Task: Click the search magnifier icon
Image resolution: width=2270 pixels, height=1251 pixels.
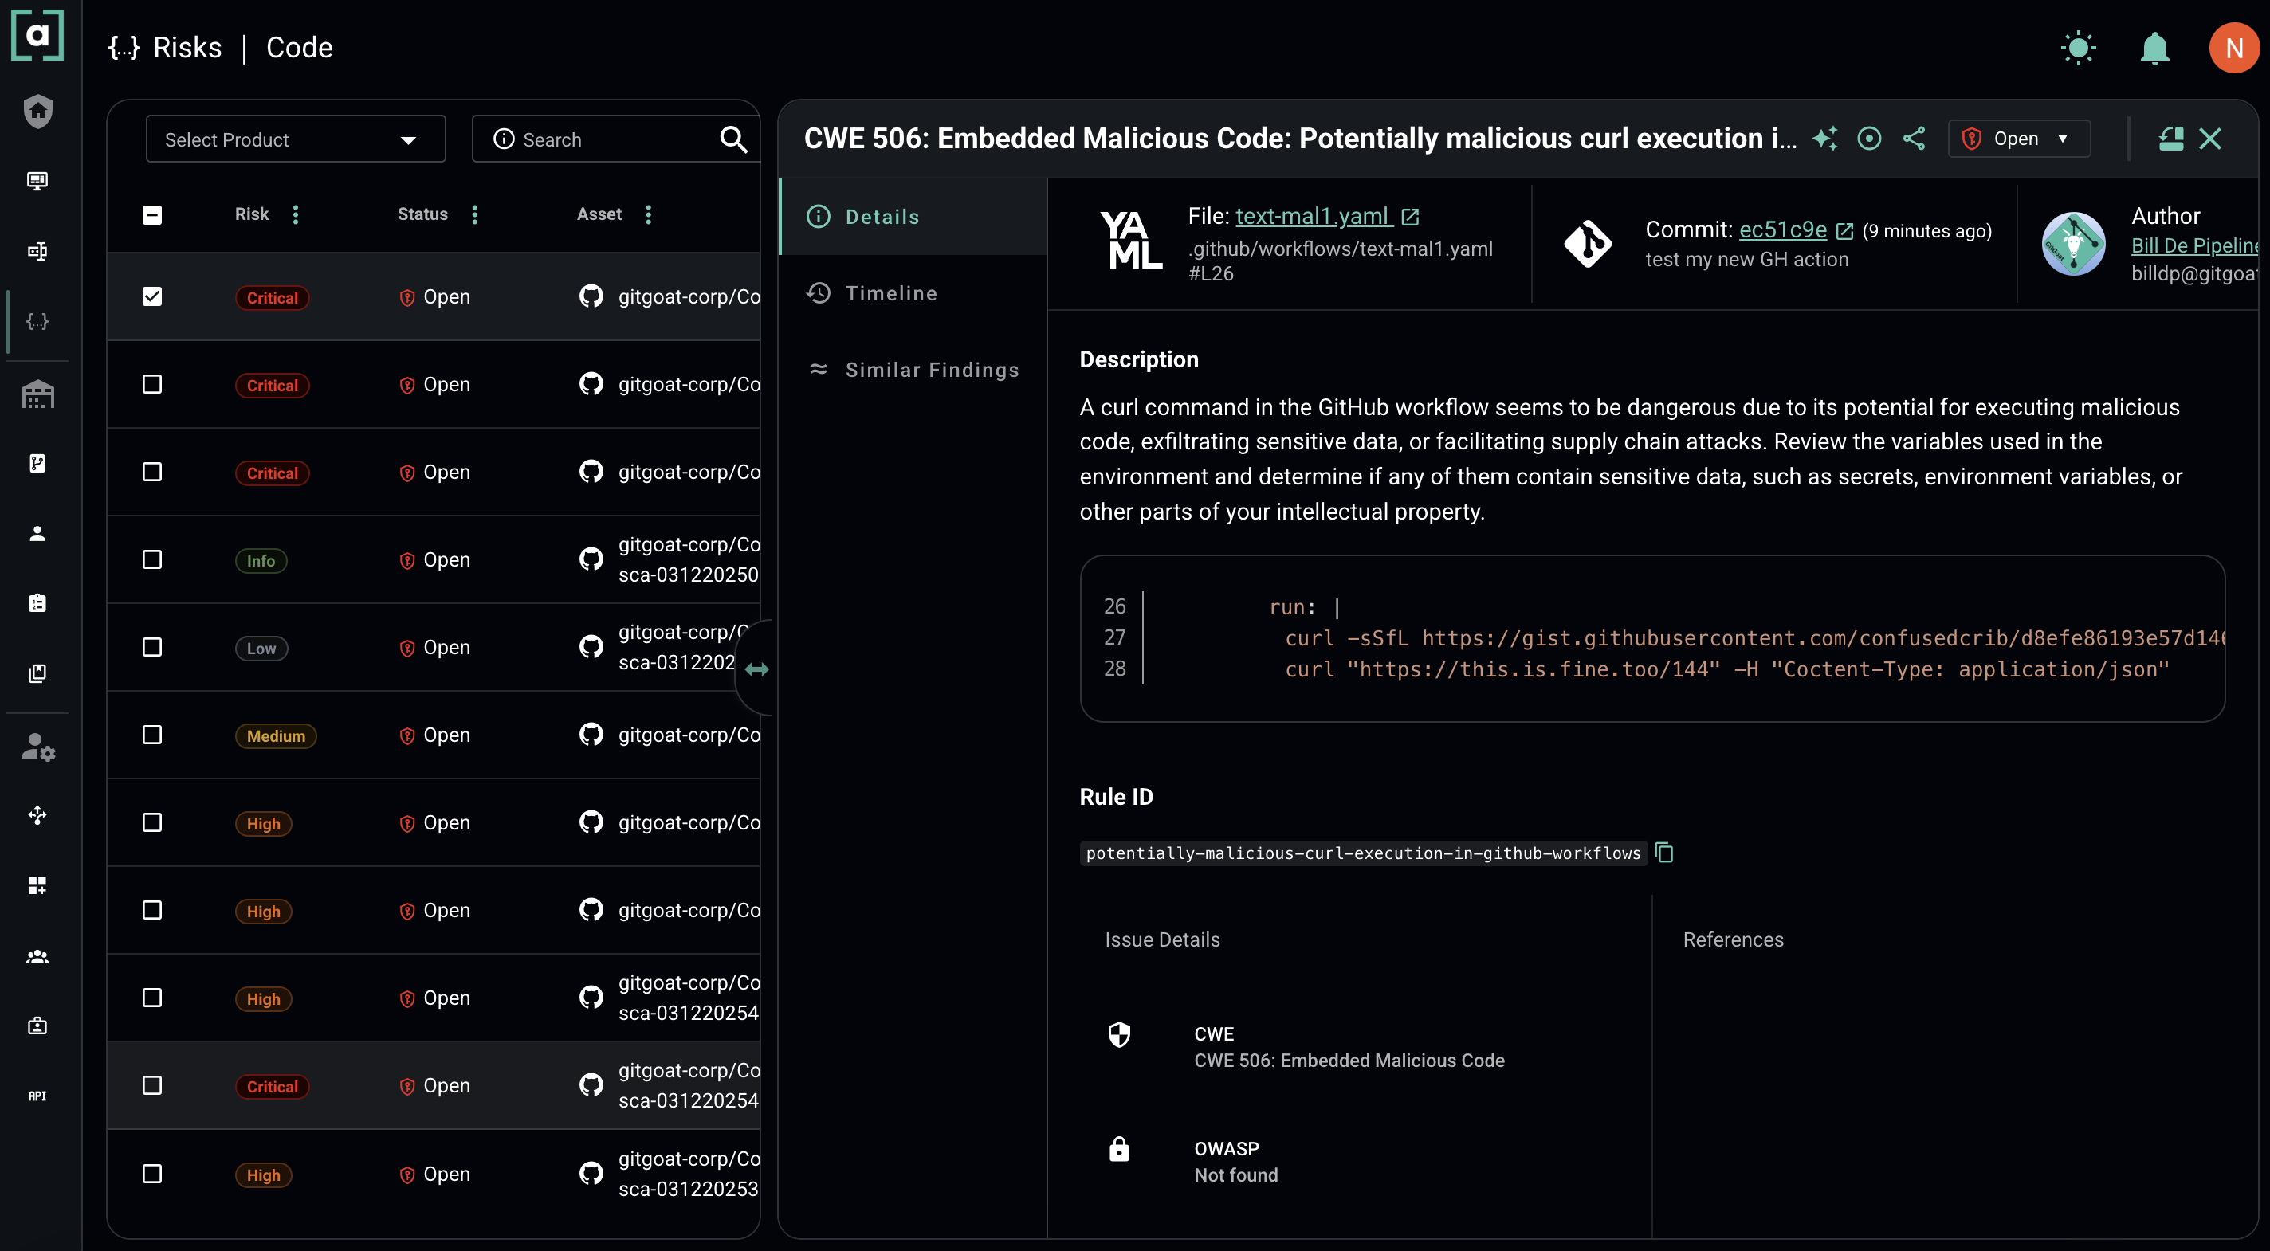Action: coord(733,139)
